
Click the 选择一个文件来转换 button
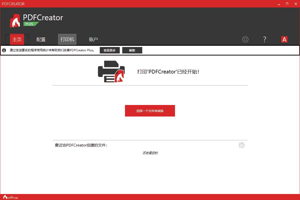pos(150,110)
